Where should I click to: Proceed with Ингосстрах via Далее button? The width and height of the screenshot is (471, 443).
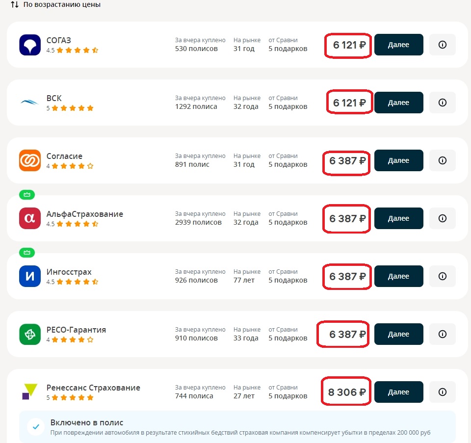click(x=398, y=276)
